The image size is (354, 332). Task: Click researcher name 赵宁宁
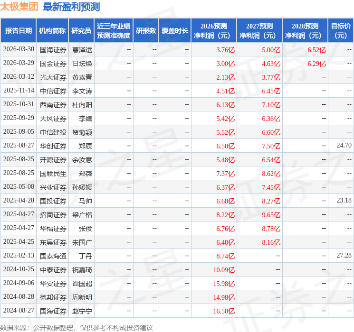[x=82, y=311]
